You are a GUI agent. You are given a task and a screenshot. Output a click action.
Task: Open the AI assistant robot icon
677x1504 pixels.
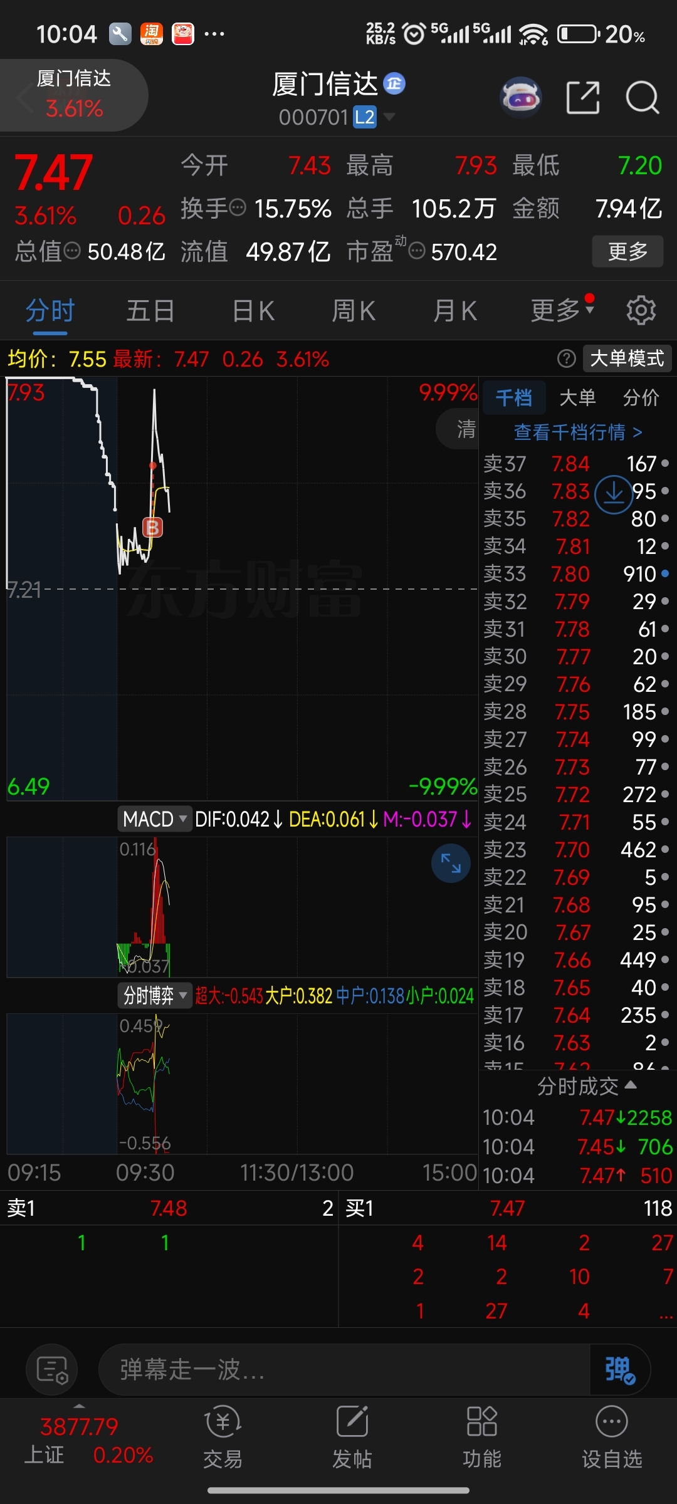pyautogui.click(x=521, y=98)
